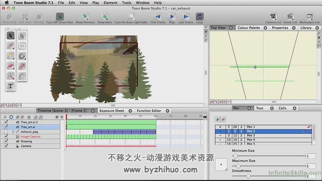Select the Contour Editor white arrow tool
The height and width of the screenshot is (181, 322).
pyautogui.click(x=22, y=36)
